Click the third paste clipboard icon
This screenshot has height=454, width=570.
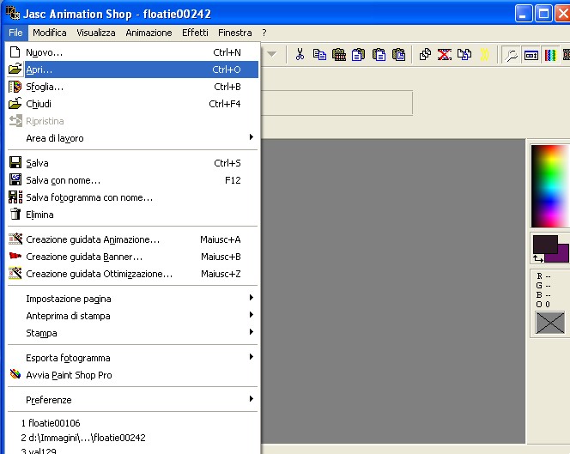click(x=379, y=55)
